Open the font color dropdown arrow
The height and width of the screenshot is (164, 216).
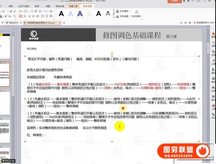[3, 16]
